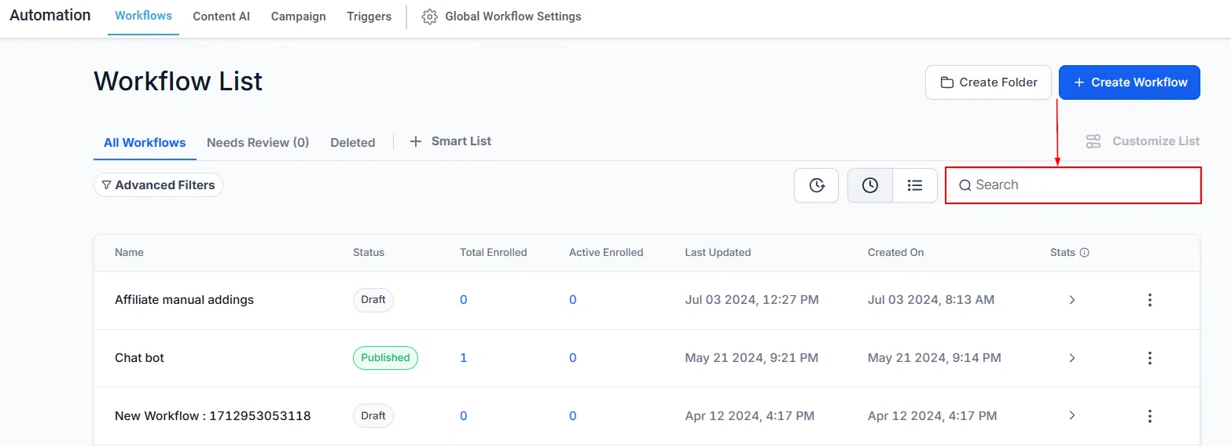Image resolution: width=1231 pixels, height=446 pixels.
Task: Click the funnel icon in Advanced Filters
Action: click(106, 185)
